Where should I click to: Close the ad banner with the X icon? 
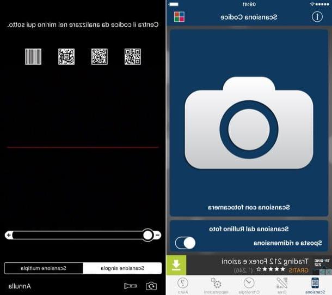pyautogui.click(x=329, y=272)
